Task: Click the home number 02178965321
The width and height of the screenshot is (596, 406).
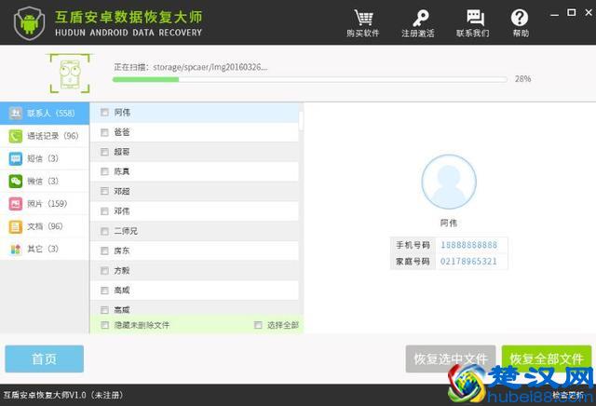Action: (468, 262)
